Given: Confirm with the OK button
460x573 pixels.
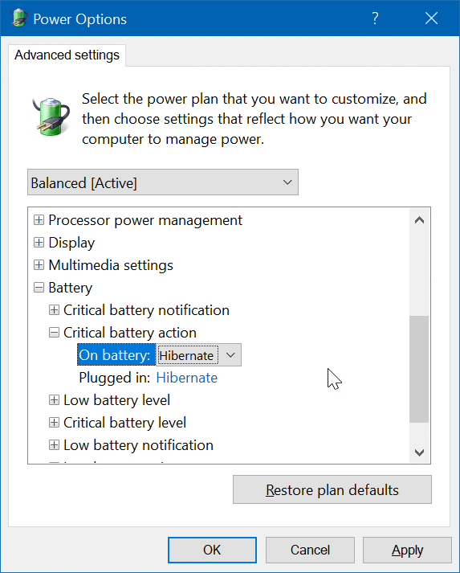Looking at the screenshot, I should coord(212,550).
